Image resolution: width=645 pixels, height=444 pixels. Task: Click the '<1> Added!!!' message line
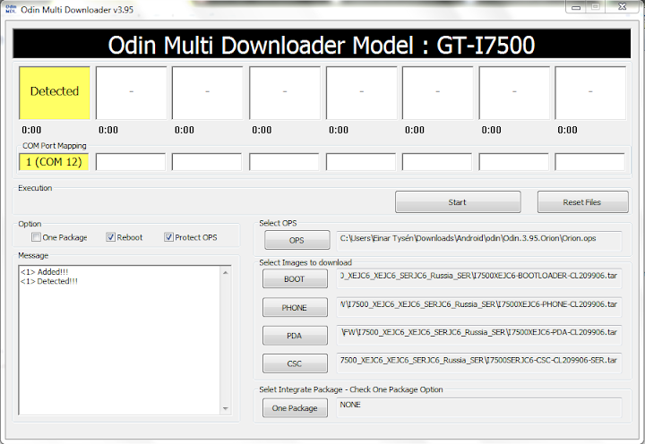(45, 272)
